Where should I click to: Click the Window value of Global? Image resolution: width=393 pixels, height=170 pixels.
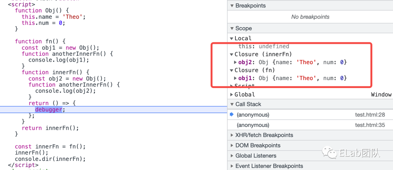coord(381,95)
